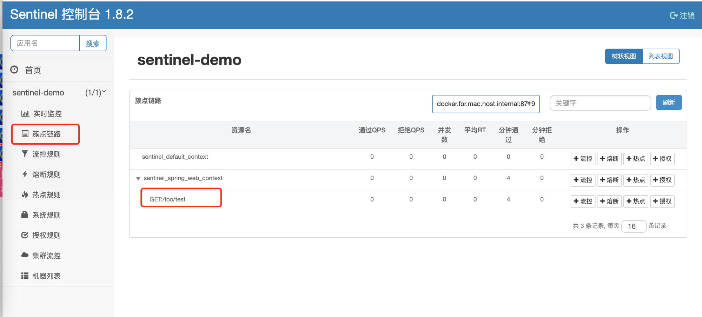Go to 热点规则 page
702x317 pixels.
46,195
